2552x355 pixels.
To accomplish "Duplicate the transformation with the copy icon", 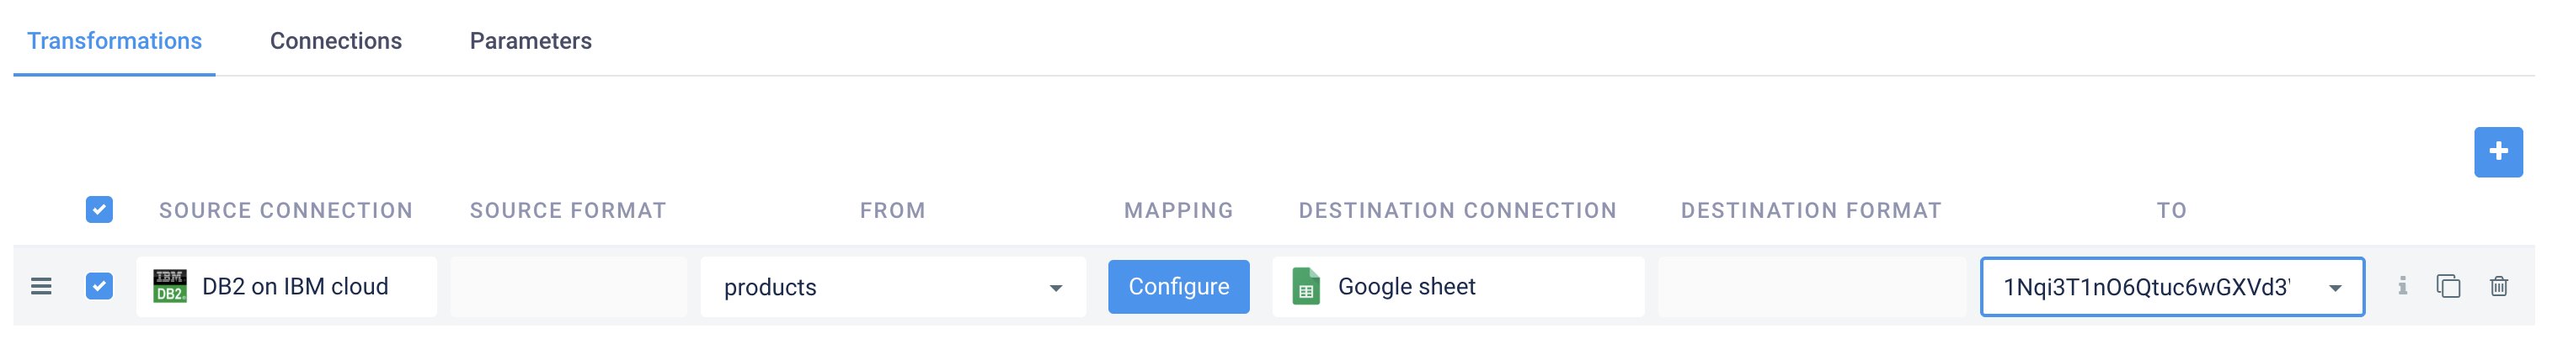I will pyautogui.click(x=2447, y=287).
